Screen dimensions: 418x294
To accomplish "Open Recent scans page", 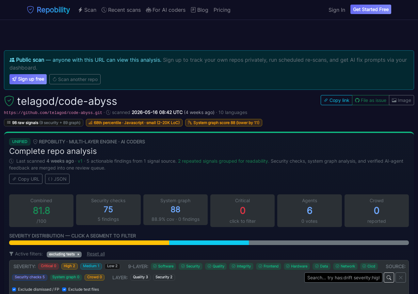I will click(121, 10).
